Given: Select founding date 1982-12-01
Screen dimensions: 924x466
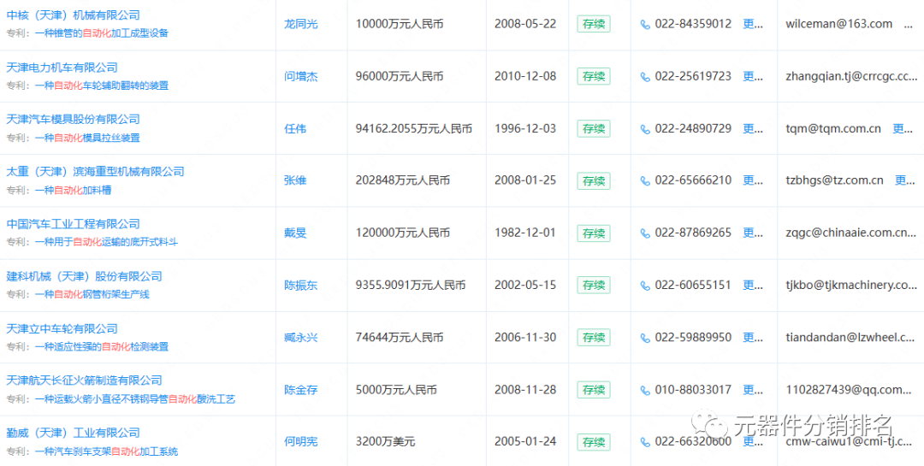Looking at the screenshot, I should 525,233.
